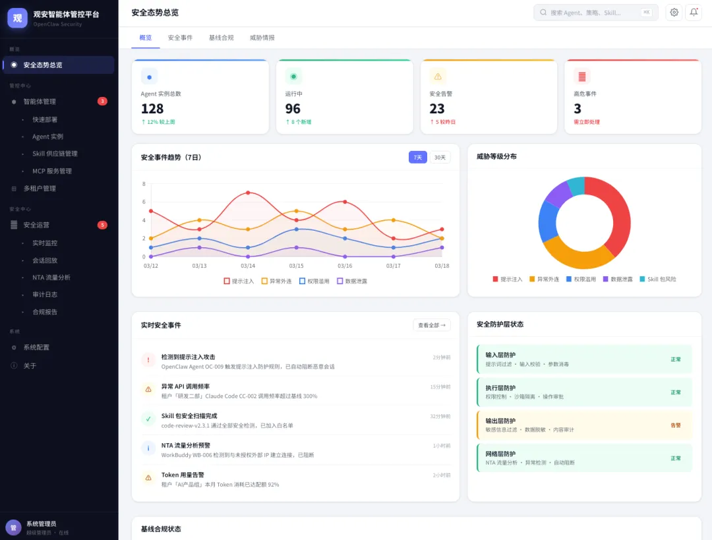Image resolution: width=712 pixels, height=540 pixels.
Task: Click the 03/14 提示注入 peak data point
Action: [248, 193]
